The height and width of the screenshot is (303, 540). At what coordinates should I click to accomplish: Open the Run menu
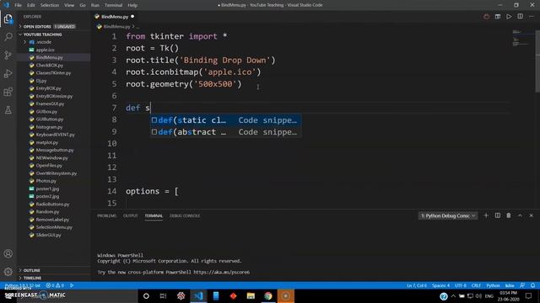[x=95, y=5]
